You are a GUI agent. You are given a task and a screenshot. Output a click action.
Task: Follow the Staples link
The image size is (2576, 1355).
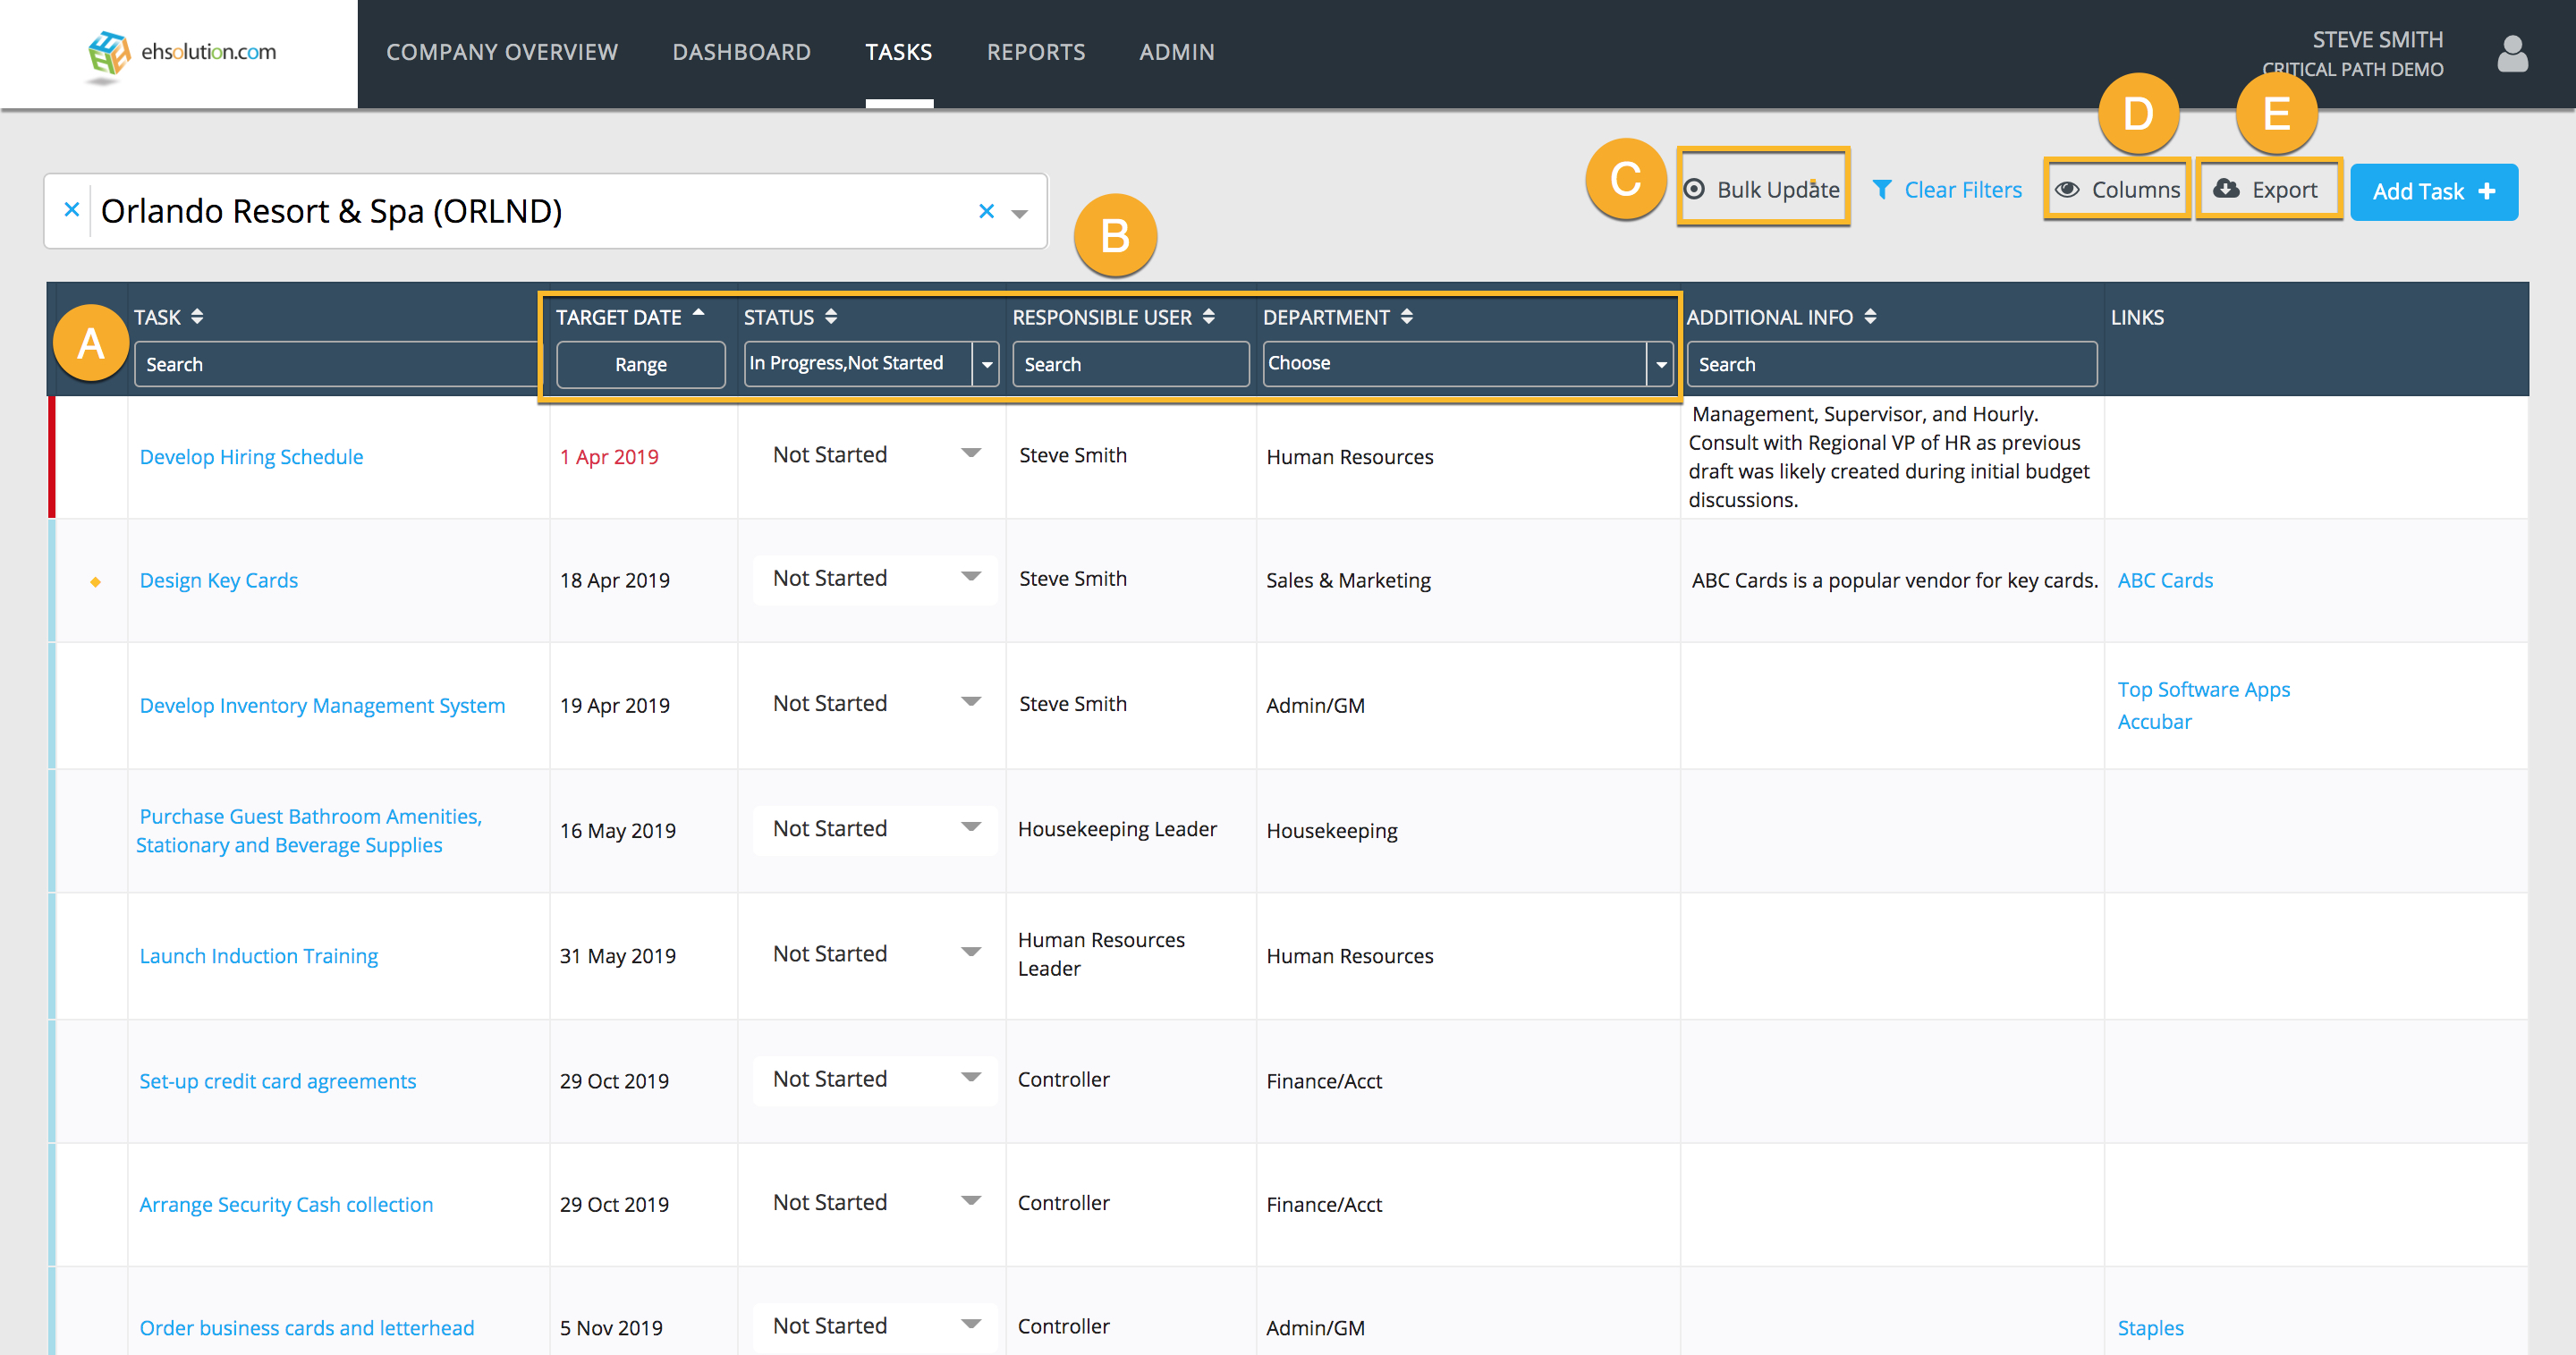click(x=2150, y=1328)
